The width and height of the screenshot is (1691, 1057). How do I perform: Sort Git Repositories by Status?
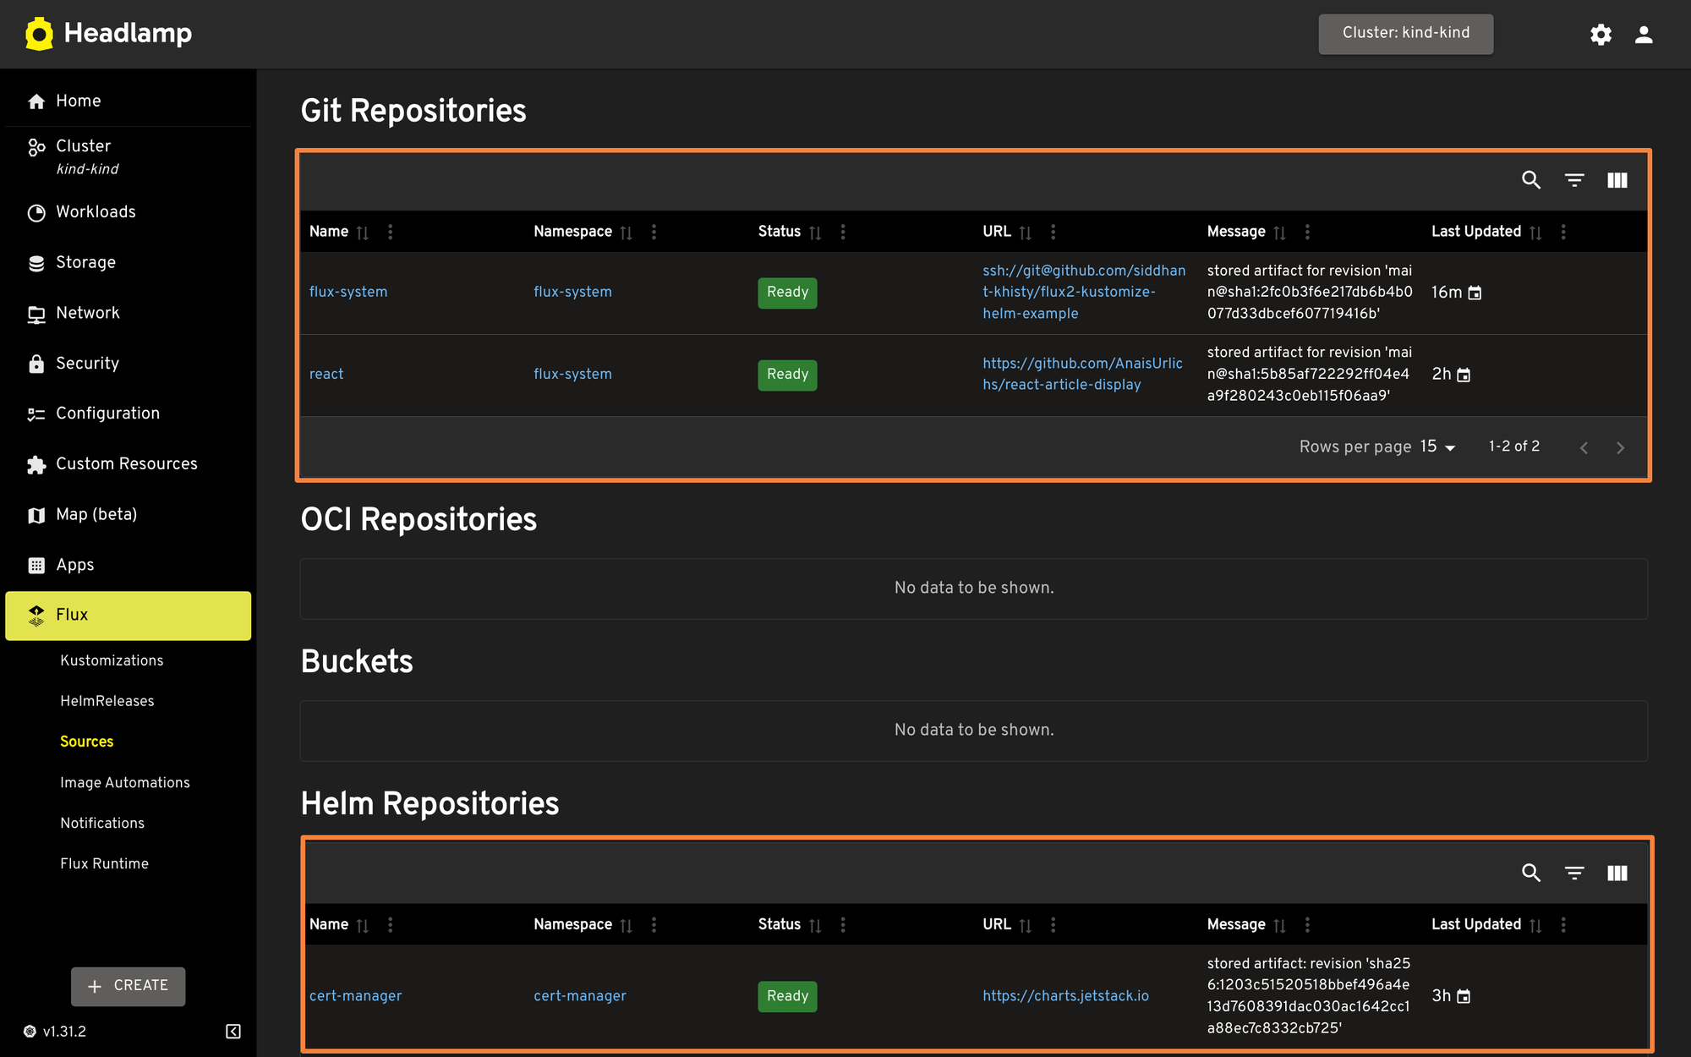click(815, 233)
